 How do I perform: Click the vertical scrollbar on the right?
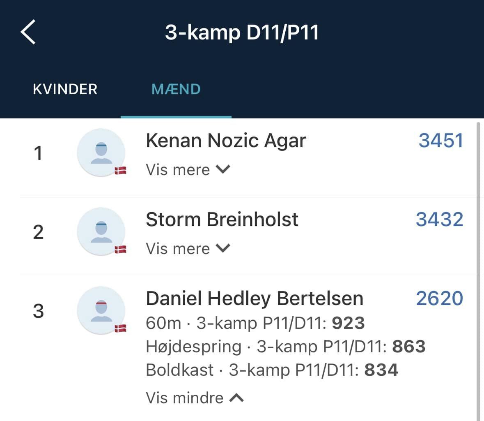tap(478, 271)
